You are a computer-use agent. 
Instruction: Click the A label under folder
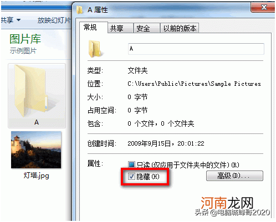tap(37, 122)
